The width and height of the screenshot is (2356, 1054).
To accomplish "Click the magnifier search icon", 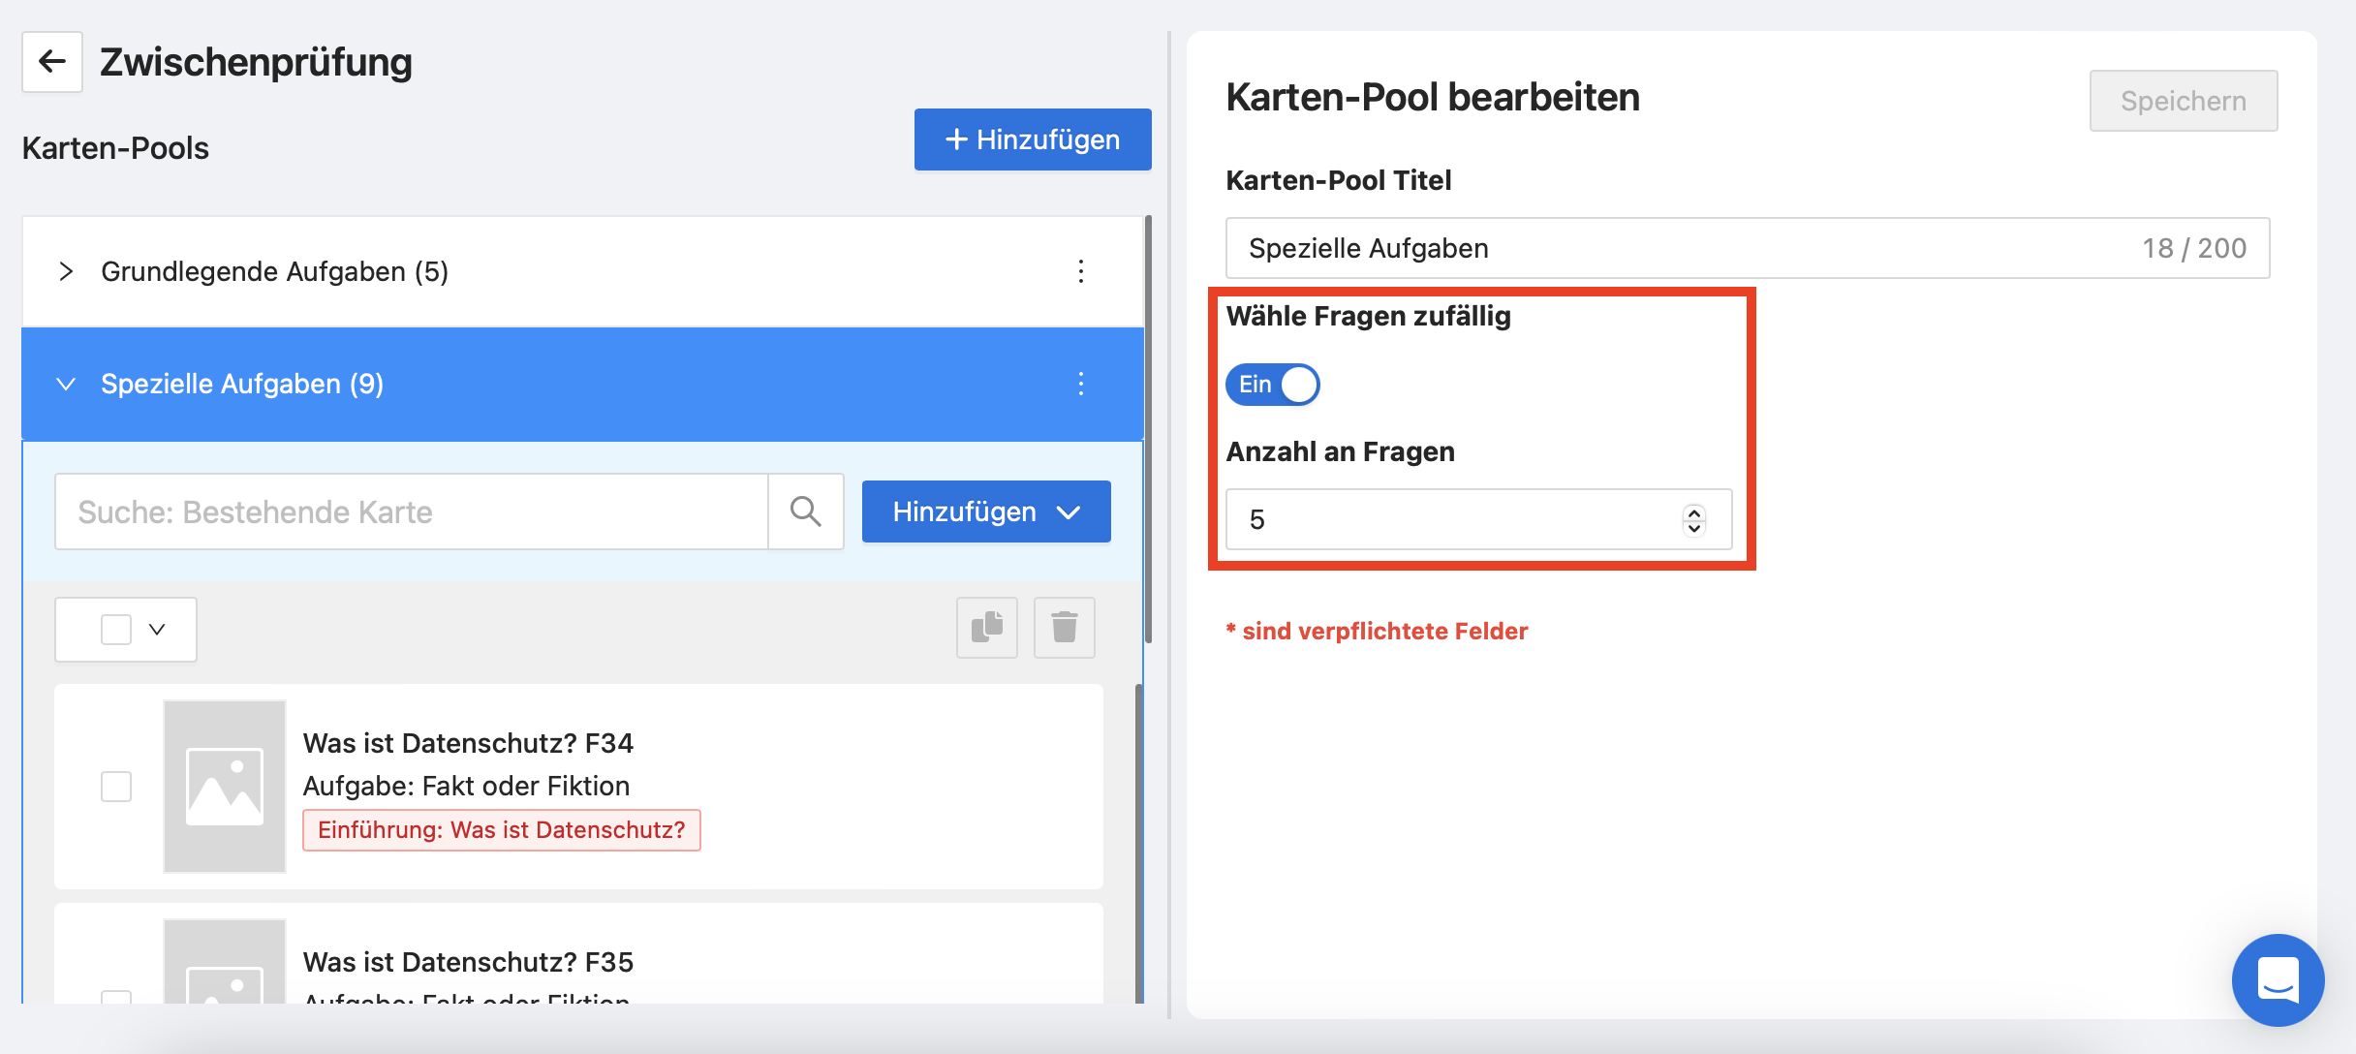I will click(x=806, y=511).
